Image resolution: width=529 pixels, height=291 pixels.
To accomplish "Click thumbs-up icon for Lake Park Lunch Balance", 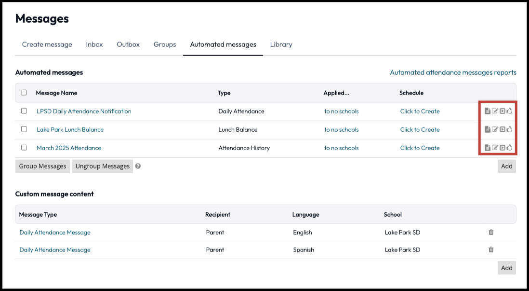I will coord(510,129).
